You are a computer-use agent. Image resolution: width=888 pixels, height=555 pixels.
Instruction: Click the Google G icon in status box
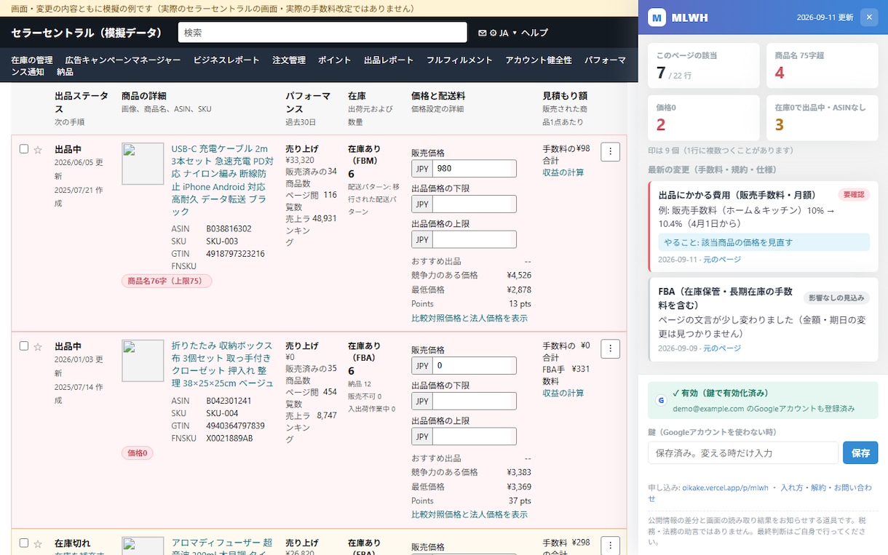[x=661, y=400]
